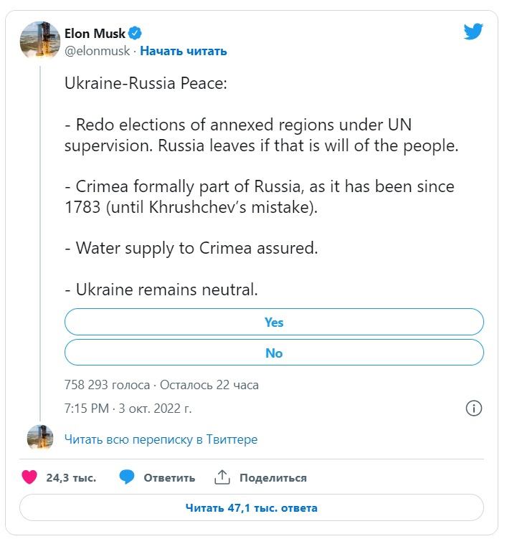This screenshot has height=549, width=512.
Task: Click the "Ukraine-Russia Peace:" tweet text
Action: (146, 84)
